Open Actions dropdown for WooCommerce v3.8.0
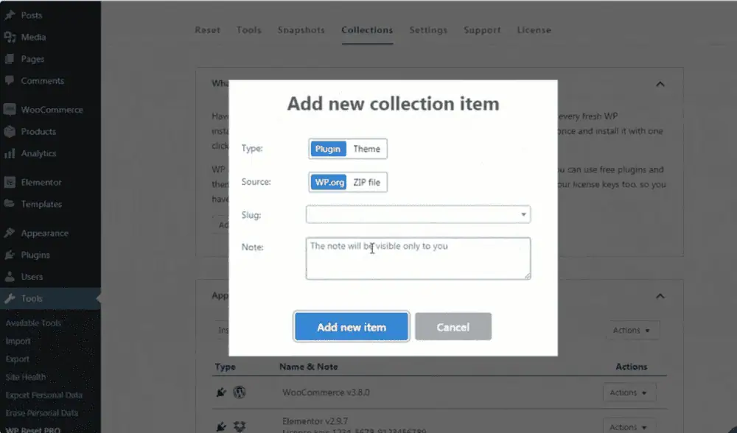737x433 pixels. 629,392
